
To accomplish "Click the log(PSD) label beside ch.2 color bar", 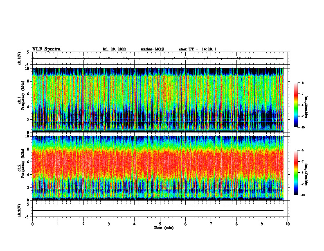I will pyautogui.click(x=306, y=175).
